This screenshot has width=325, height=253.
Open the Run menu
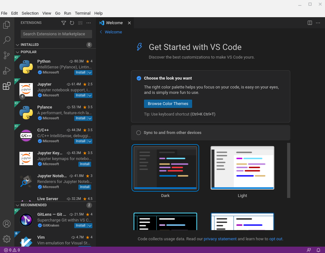(68, 13)
